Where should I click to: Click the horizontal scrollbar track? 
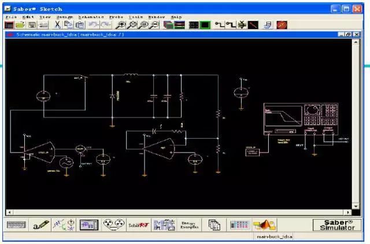coord(179,212)
